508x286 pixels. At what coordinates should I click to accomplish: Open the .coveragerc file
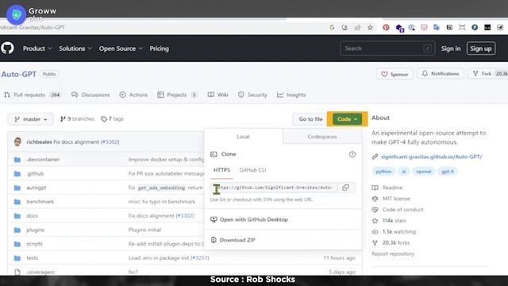coord(40,272)
